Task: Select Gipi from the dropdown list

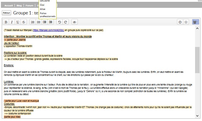Action: (x=42, y=5)
